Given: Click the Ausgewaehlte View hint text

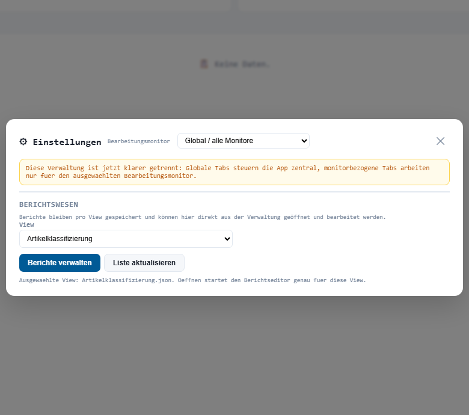Looking at the screenshot, I should (192, 280).
